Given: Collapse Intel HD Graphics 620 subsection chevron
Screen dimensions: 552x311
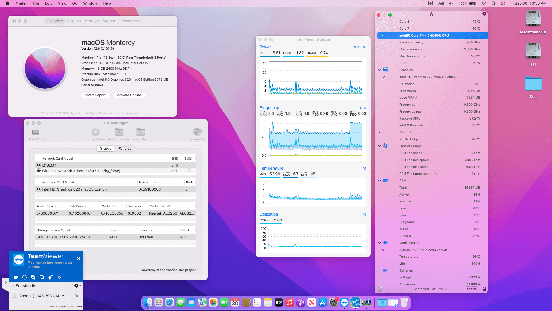Looking at the screenshot, I should tap(383, 77).
